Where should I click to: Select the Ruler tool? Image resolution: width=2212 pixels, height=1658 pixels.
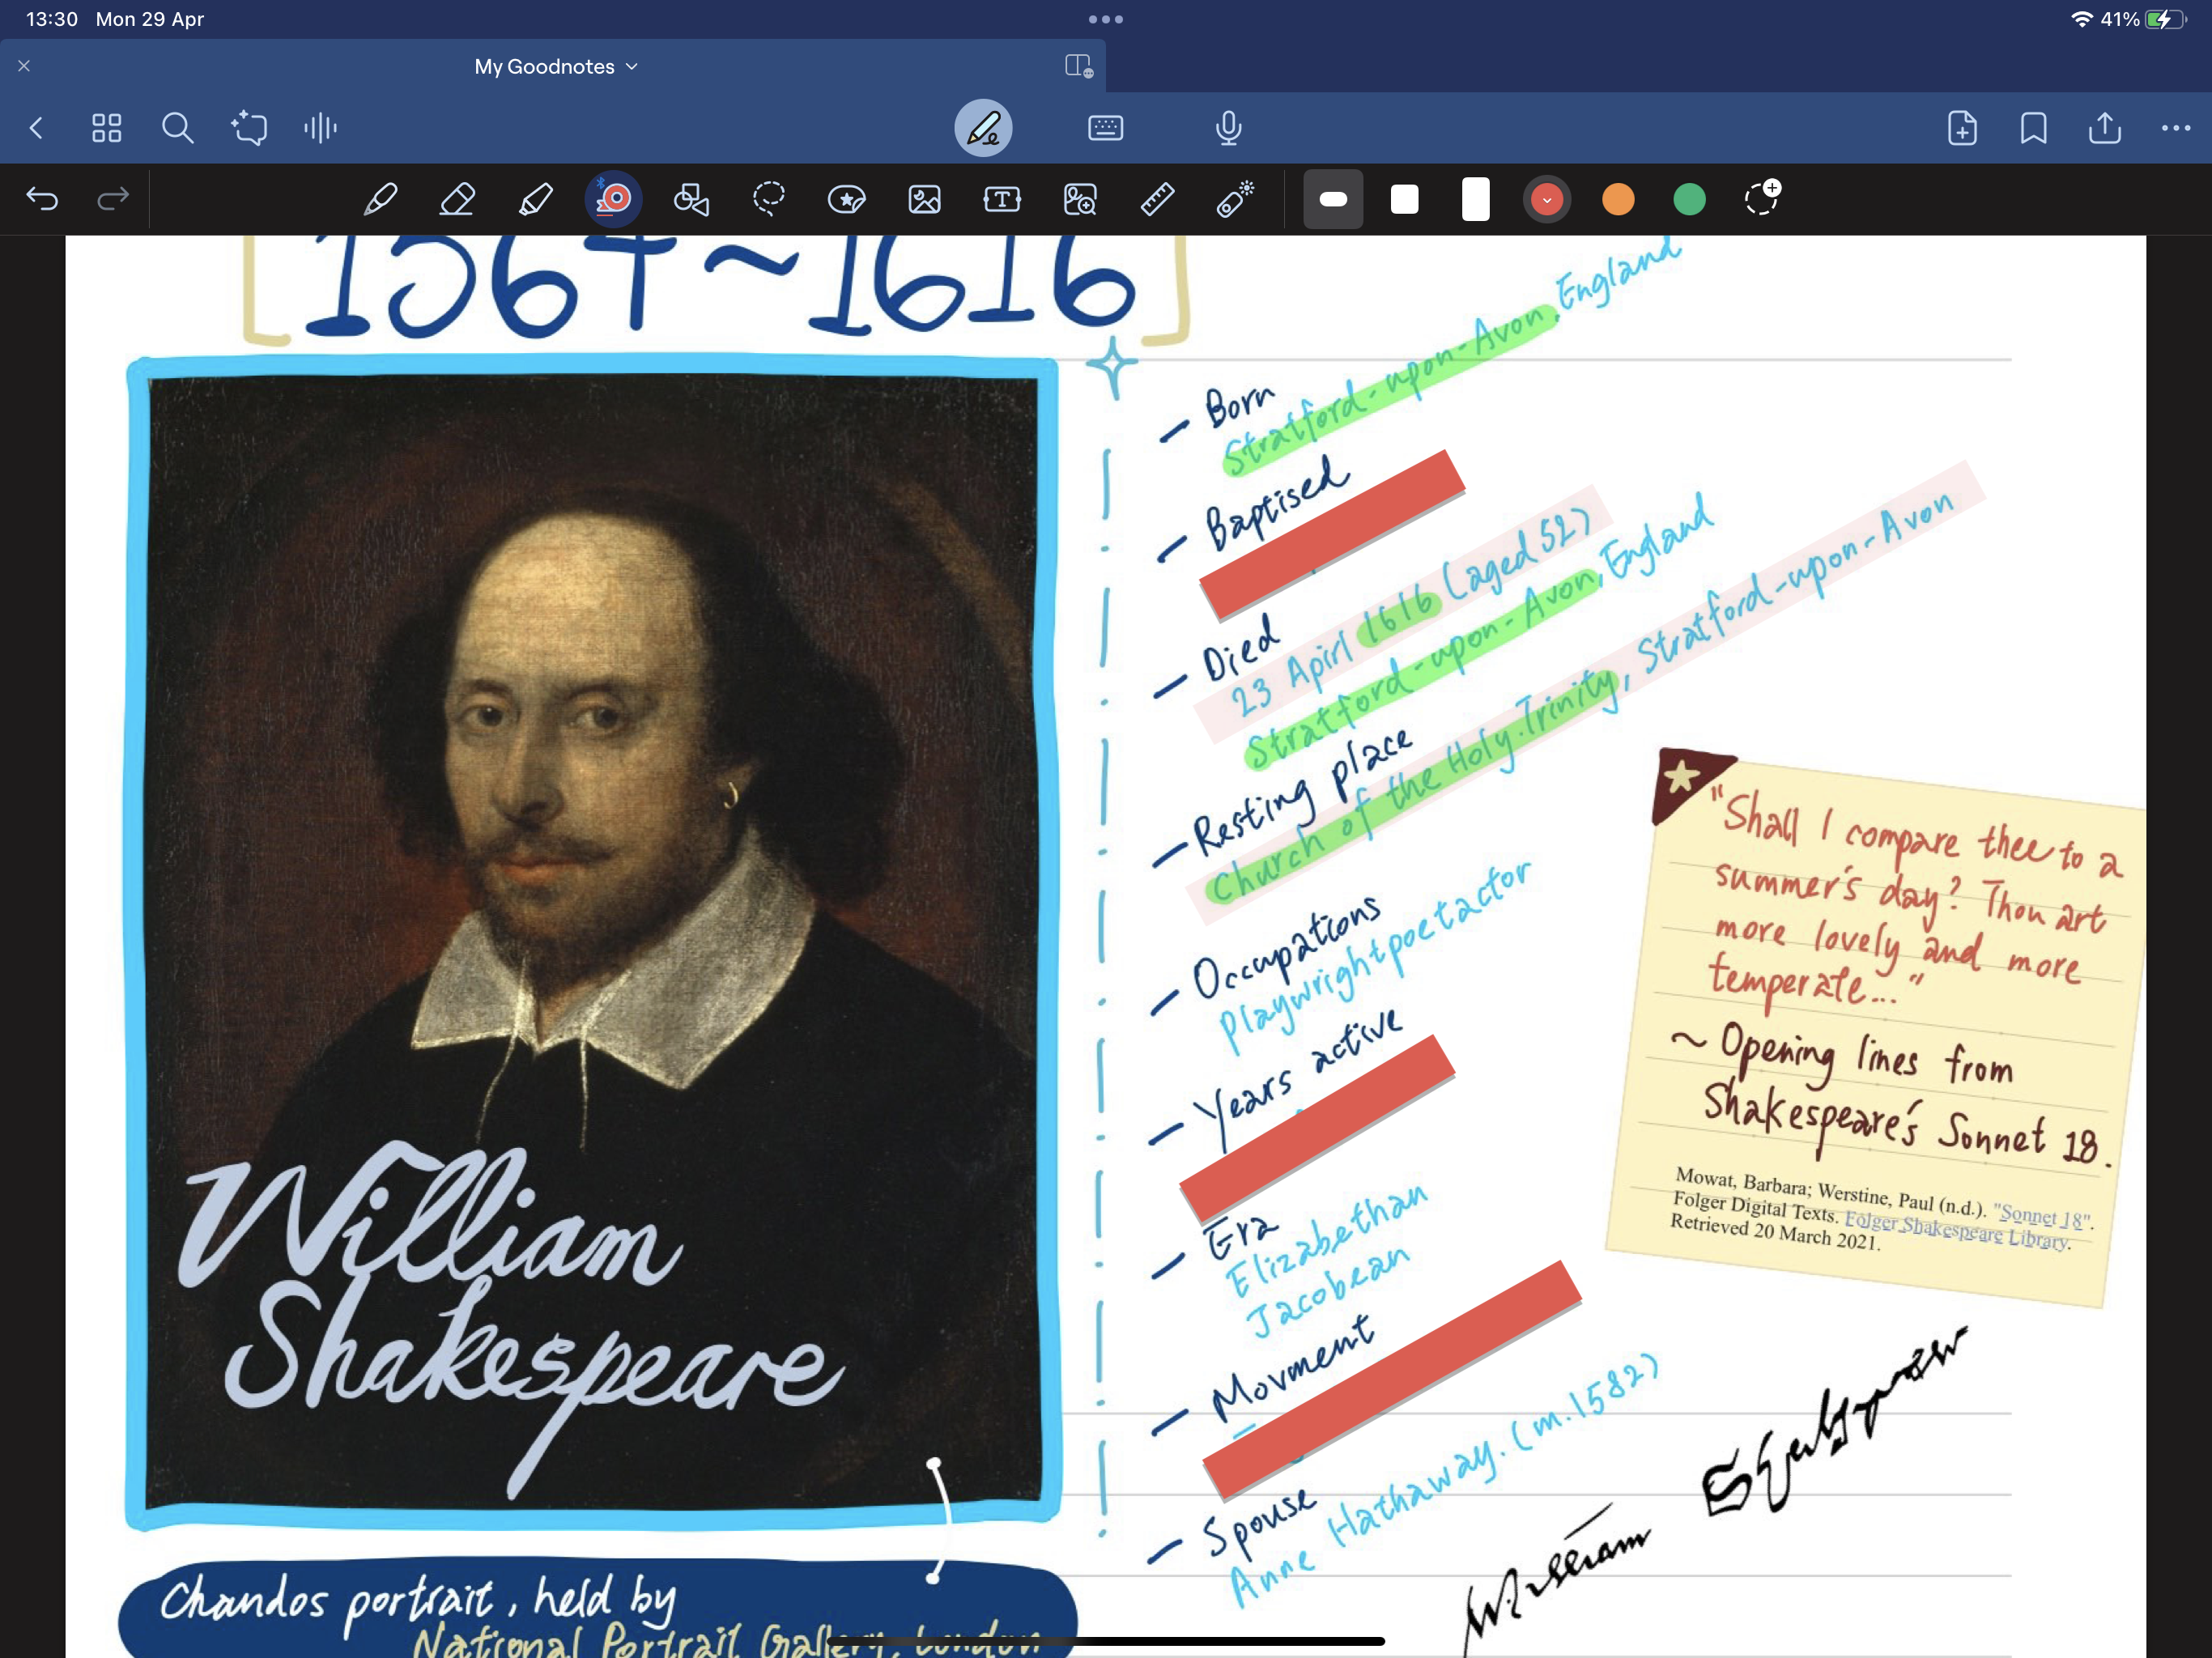tap(1157, 199)
